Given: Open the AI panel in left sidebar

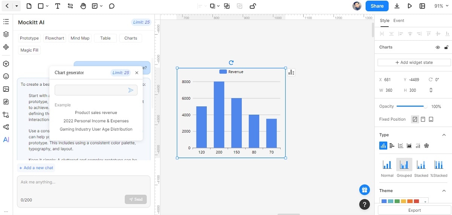Looking at the screenshot, I should [x=6, y=139].
